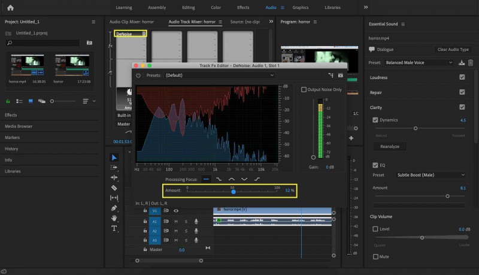Toggle V1 track eye visibility
479x275 pixels.
pos(176,210)
